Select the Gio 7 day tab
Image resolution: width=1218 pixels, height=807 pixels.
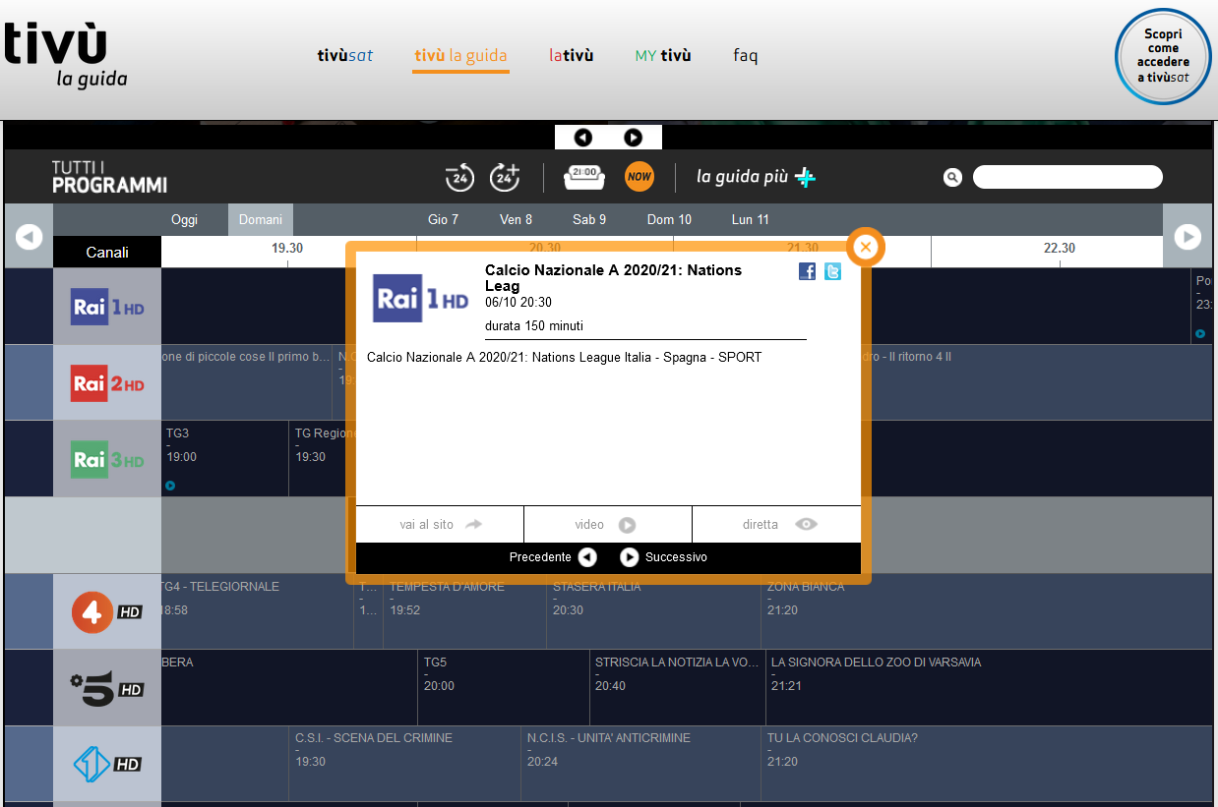[444, 219]
